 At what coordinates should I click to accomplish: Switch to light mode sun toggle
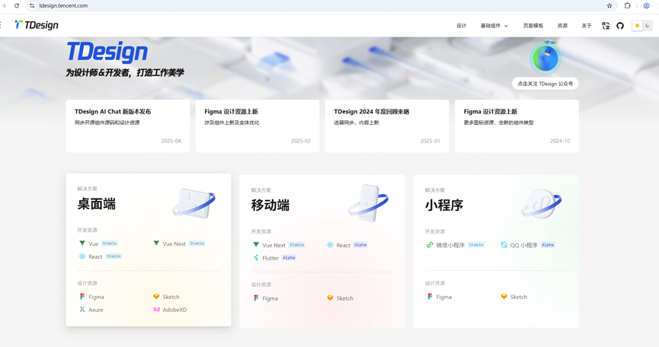[637, 26]
